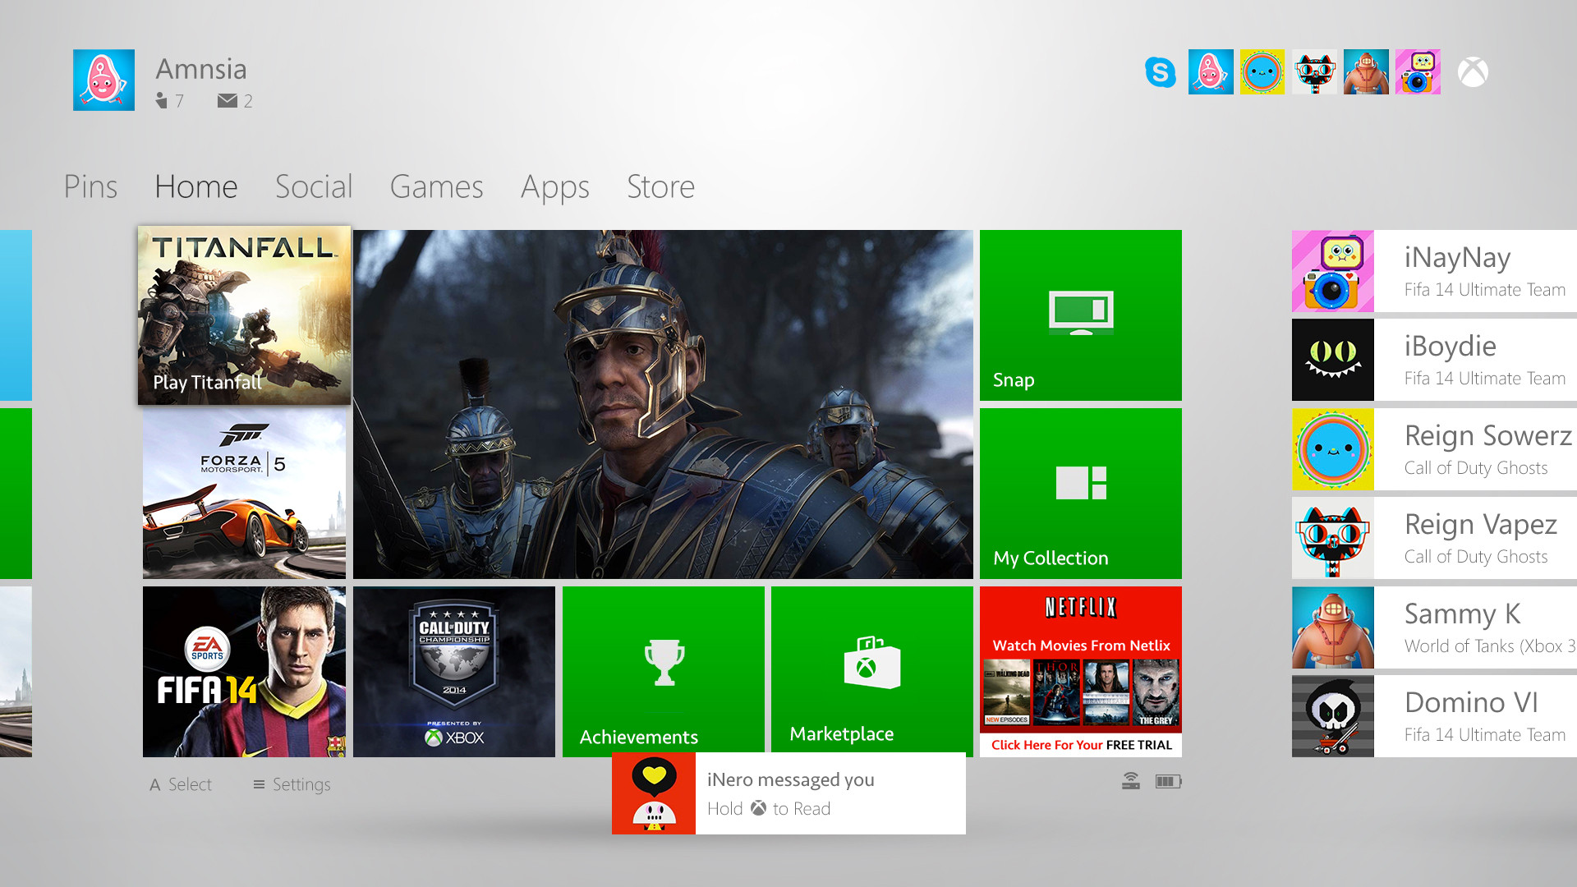Viewport: 1577px width, 887px height.
Task: Switch to the Home tab
Action: [196, 186]
